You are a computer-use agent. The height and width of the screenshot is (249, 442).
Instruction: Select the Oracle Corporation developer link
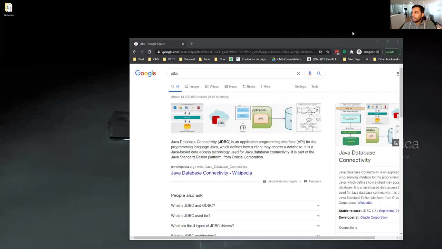pos(374,217)
